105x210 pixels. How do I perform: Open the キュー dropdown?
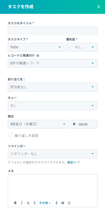point(53,106)
